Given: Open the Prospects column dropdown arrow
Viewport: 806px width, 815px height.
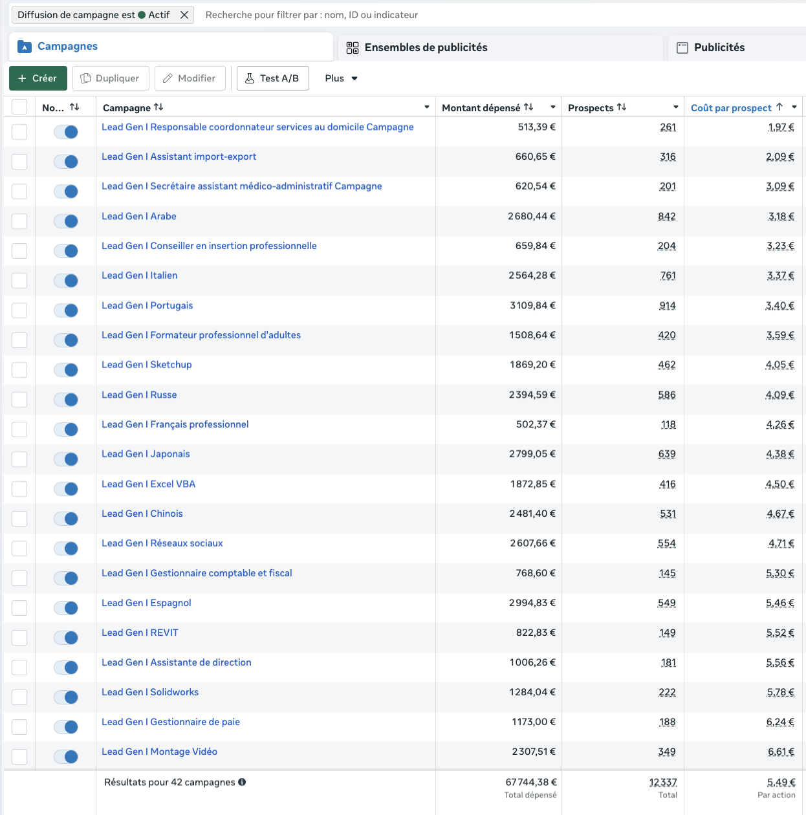Looking at the screenshot, I should point(676,107).
